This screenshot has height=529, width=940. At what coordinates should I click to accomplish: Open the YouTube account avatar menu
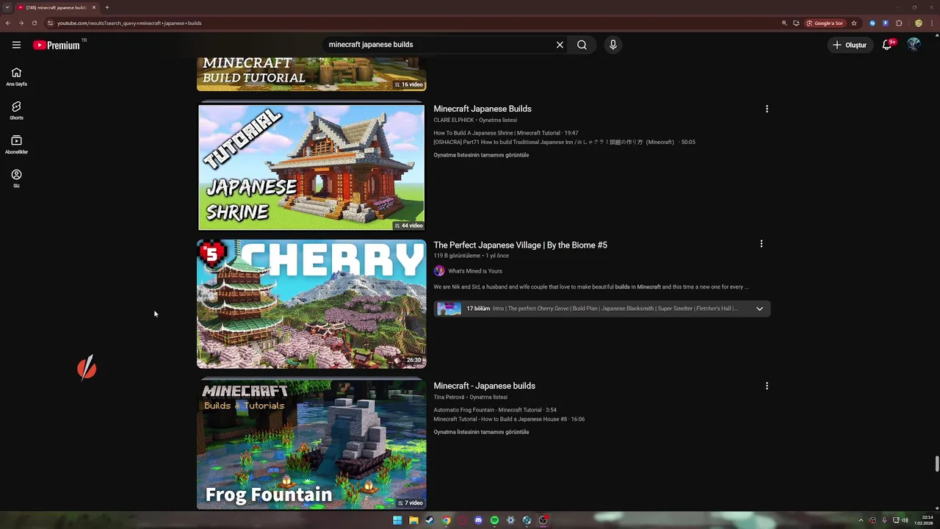(x=914, y=45)
